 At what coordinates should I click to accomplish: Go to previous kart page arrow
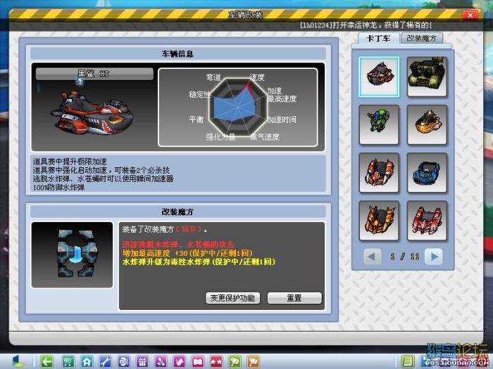tap(372, 257)
